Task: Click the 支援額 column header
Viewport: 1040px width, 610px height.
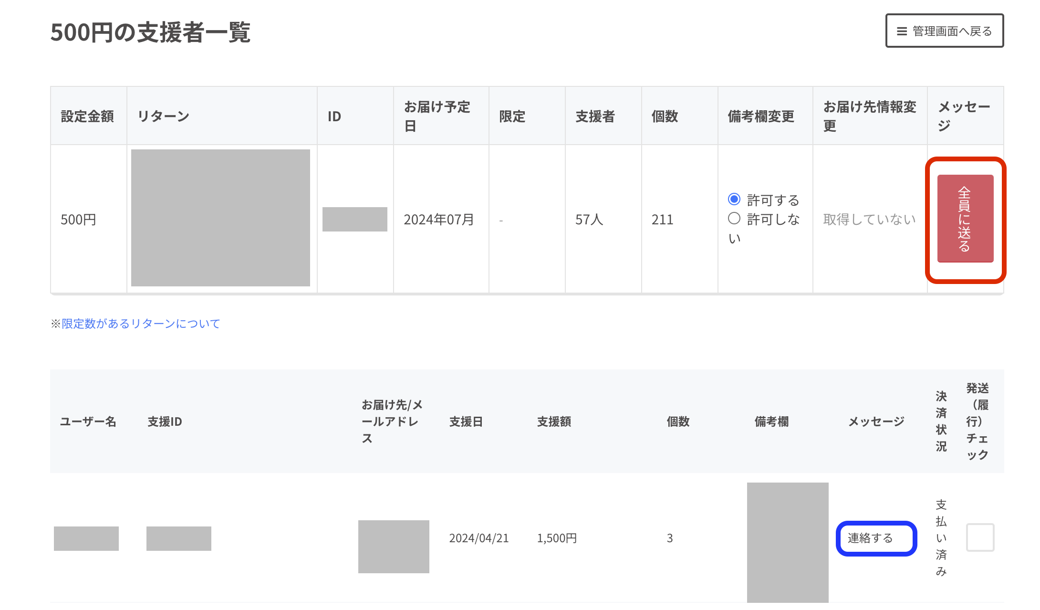Action: tap(554, 421)
